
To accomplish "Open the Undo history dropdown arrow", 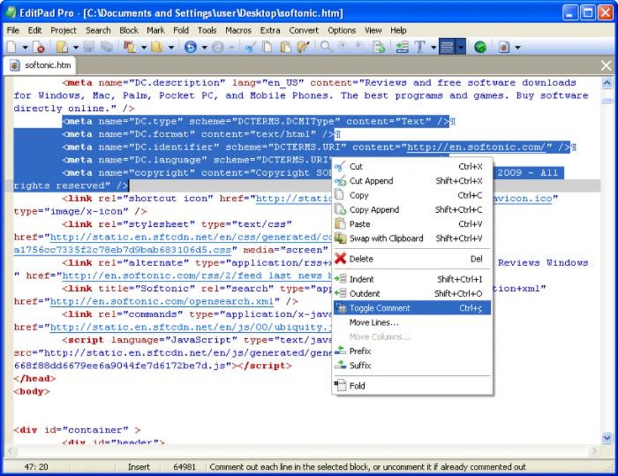I will pyautogui.click(x=205, y=48).
